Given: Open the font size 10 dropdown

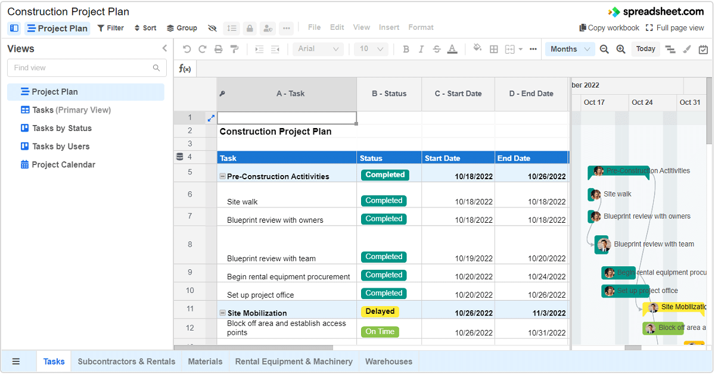Looking at the screenshot, I should (x=371, y=49).
